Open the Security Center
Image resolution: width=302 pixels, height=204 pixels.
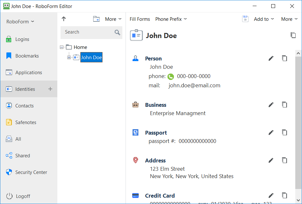(x=29, y=172)
